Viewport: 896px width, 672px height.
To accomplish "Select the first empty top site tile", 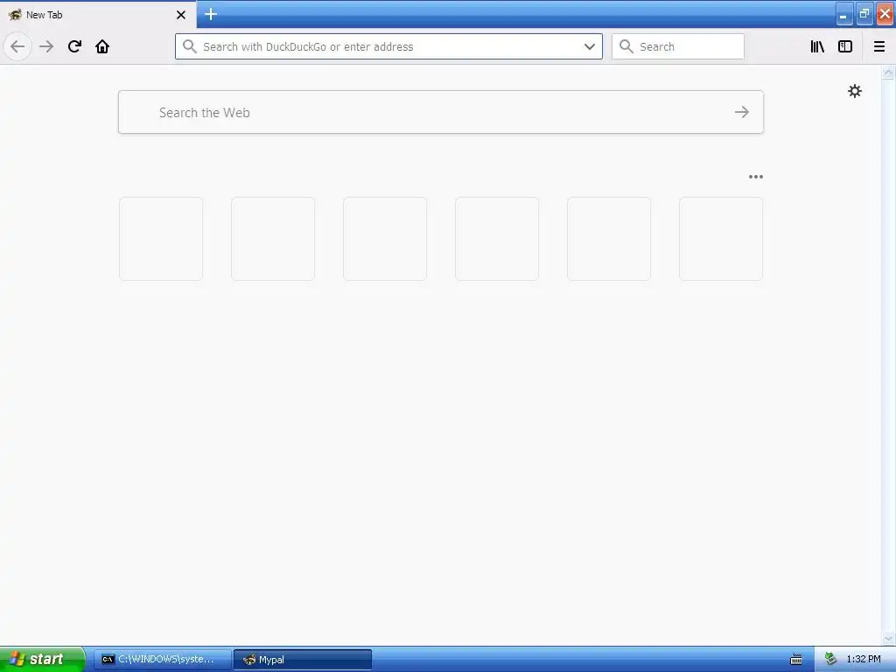I will 161,239.
